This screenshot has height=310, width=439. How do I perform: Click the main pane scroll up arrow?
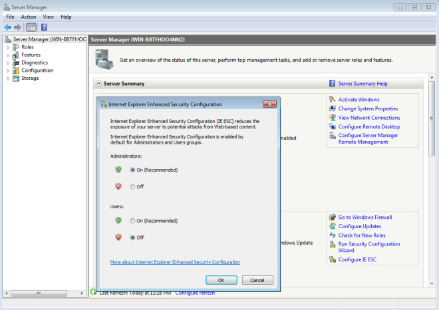click(432, 77)
